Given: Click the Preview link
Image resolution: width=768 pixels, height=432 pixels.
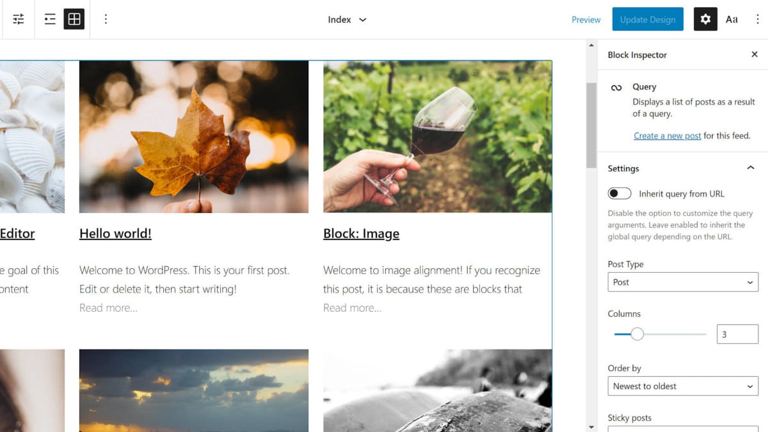Looking at the screenshot, I should coord(586,19).
